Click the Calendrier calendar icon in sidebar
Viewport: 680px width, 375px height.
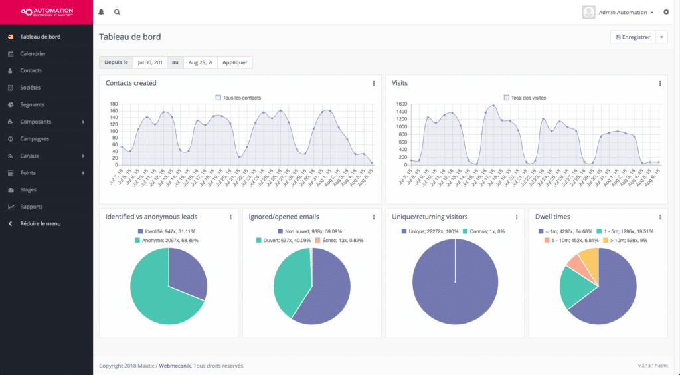pos(10,54)
